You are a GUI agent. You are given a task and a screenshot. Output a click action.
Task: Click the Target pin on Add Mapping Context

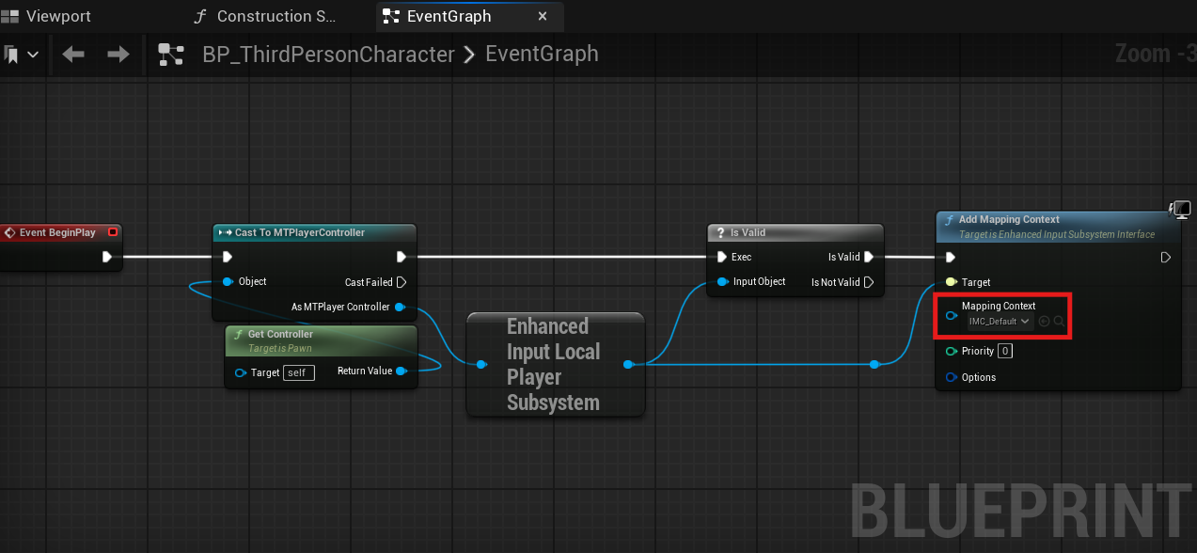(x=951, y=282)
